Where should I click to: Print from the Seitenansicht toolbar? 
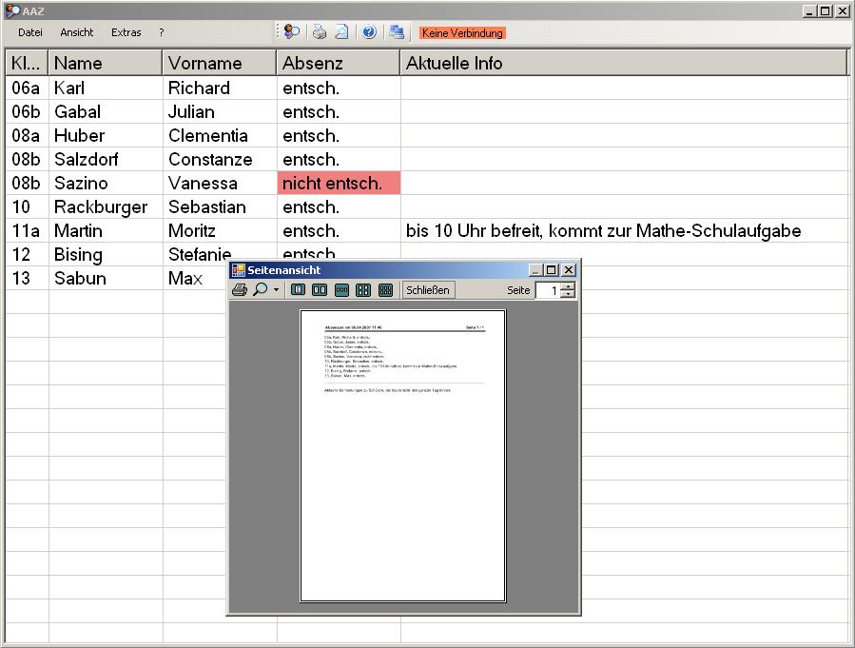[241, 290]
